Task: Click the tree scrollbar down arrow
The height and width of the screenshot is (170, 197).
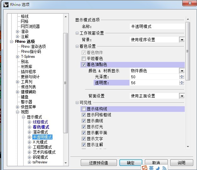Action: 66,163
